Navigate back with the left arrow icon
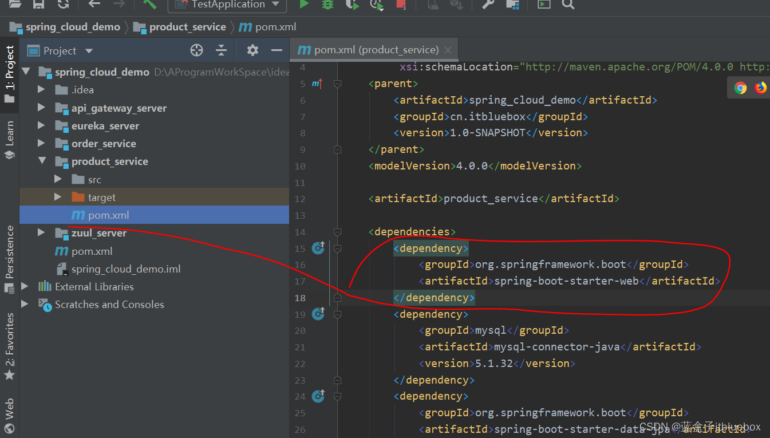770x438 pixels. [x=94, y=4]
